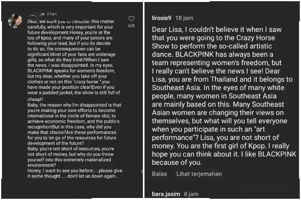Select paragraph "Baby, you're not short of resources"
Viewport: 301px width, 200px height.
click(x=71, y=157)
